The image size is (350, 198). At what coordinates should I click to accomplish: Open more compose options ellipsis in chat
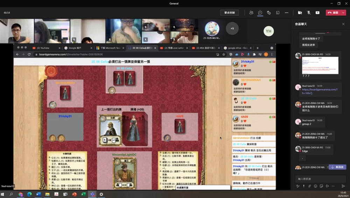click(x=333, y=186)
